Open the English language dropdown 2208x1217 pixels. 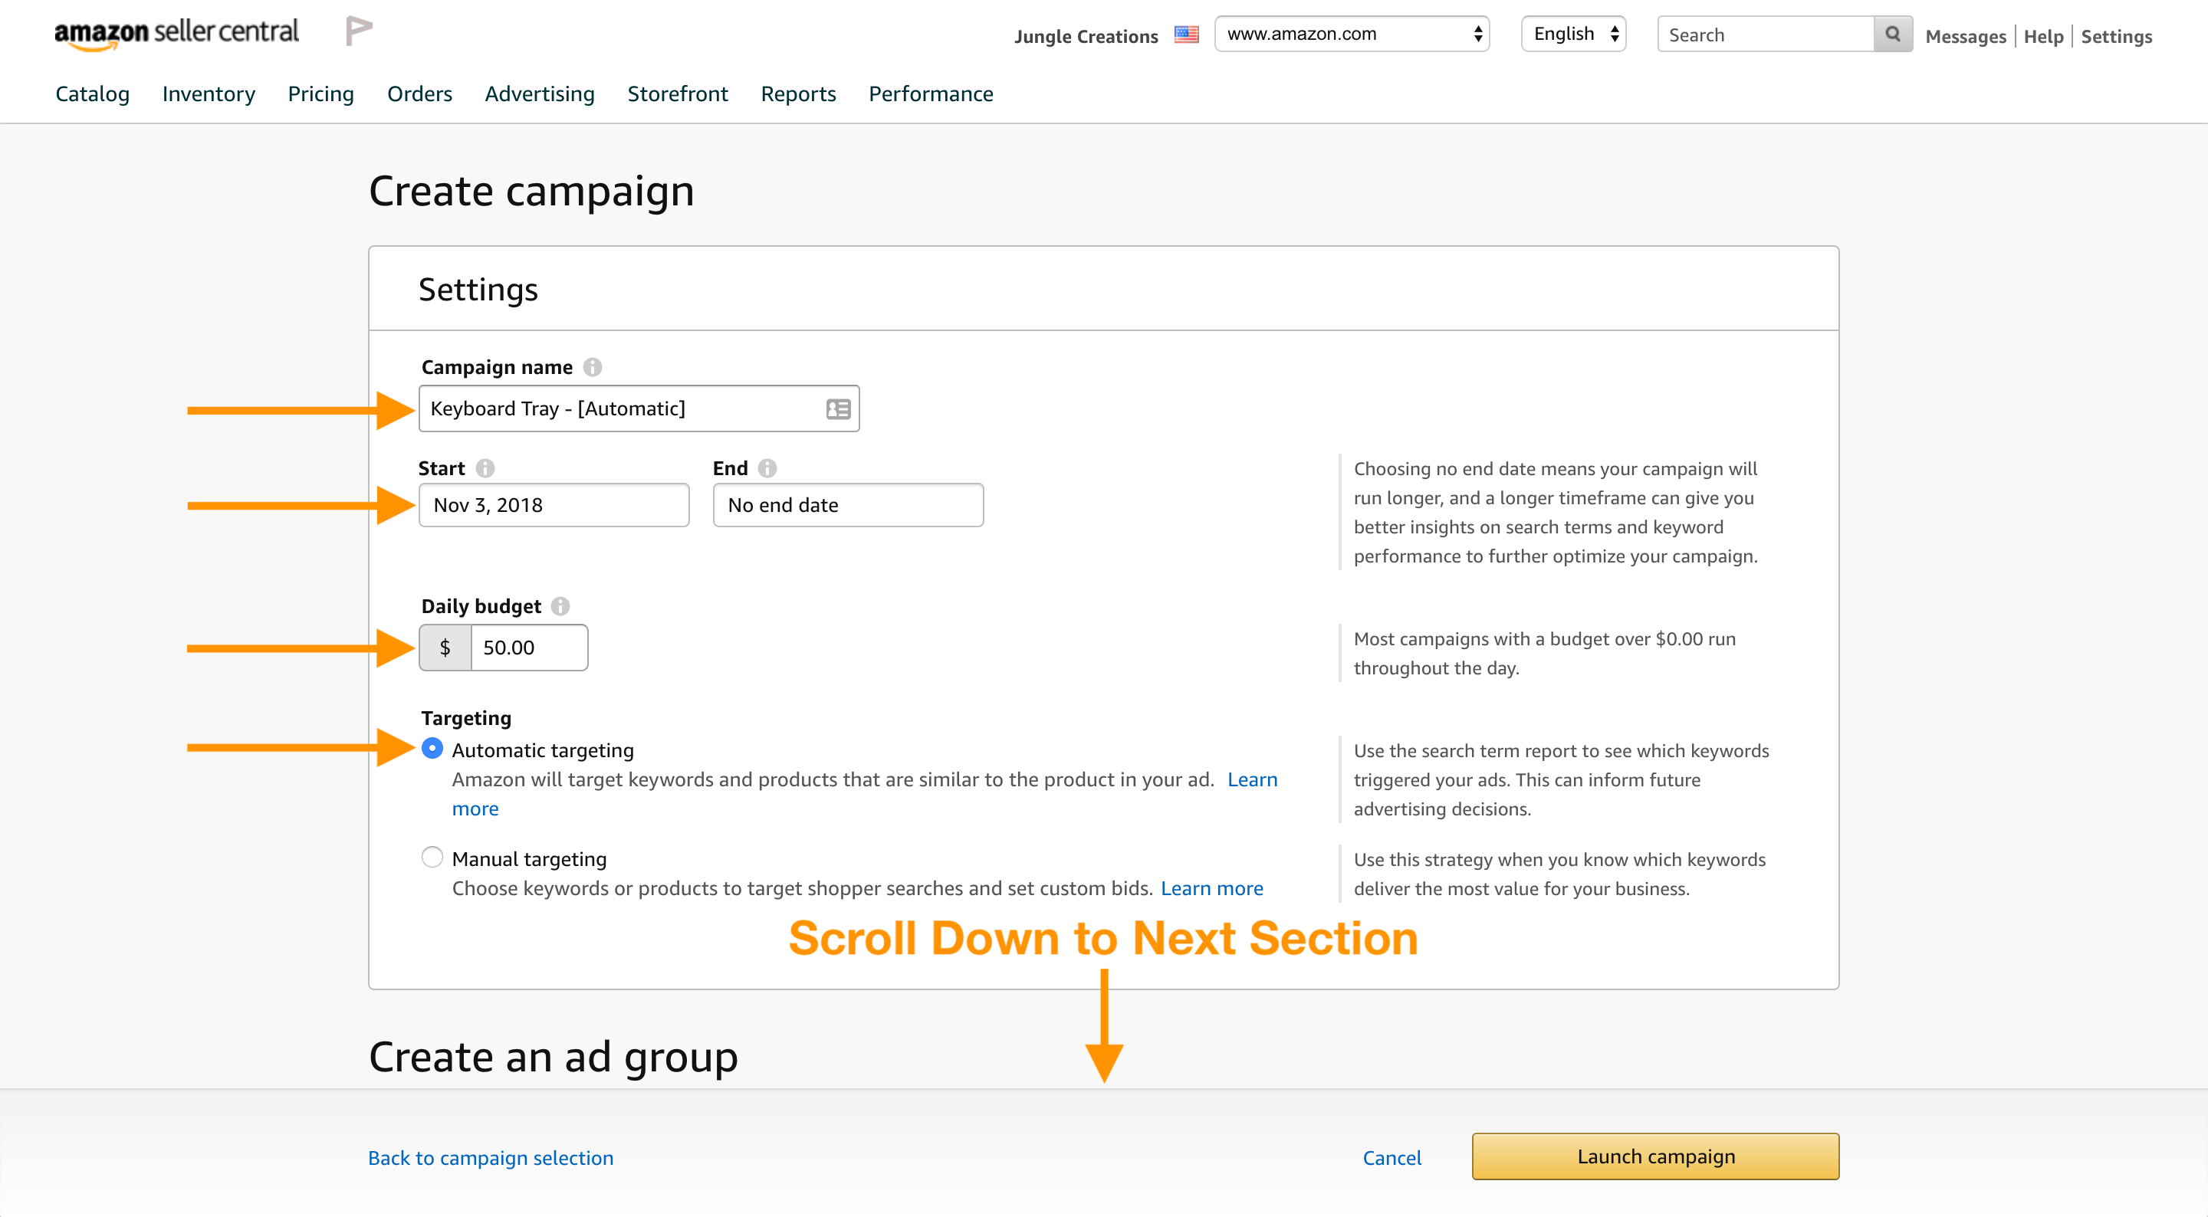point(1574,34)
